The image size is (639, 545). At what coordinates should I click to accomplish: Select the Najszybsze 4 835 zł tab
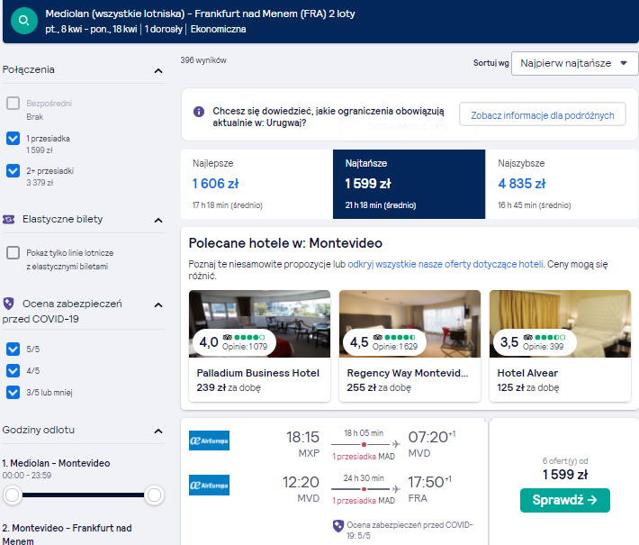[x=562, y=184]
